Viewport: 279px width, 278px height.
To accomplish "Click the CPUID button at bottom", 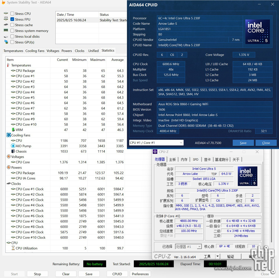I will point(117,274).
